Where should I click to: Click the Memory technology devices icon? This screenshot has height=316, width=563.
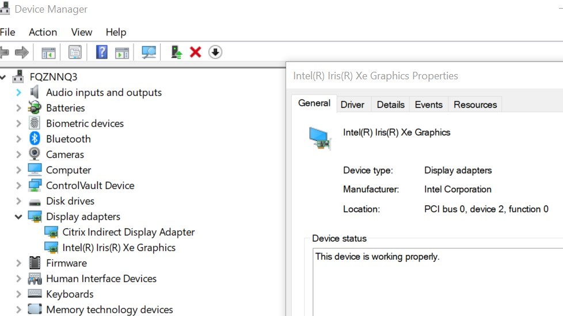coord(35,309)
